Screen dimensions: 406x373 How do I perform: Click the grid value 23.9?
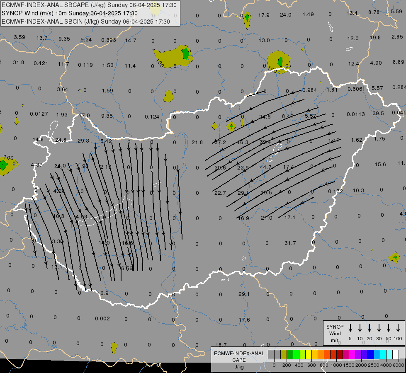point(243,167)
